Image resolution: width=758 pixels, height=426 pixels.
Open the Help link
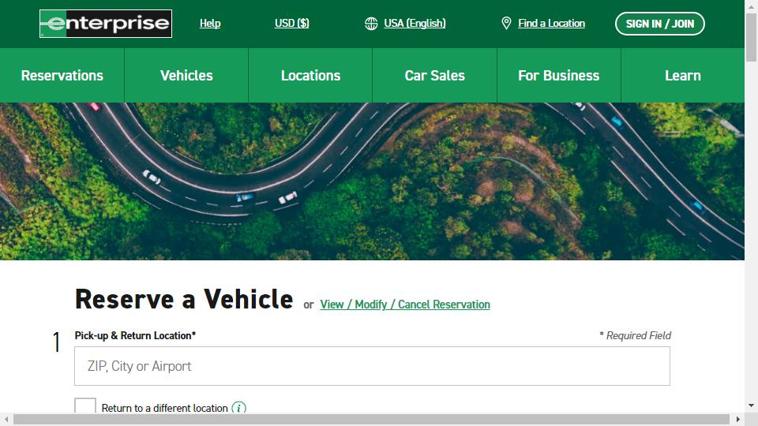(210, 23)
